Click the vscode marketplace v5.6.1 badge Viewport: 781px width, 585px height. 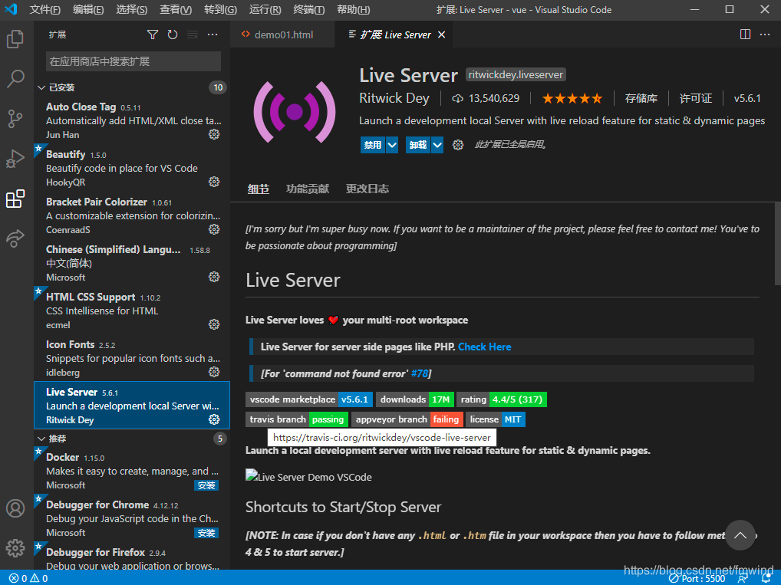pos(309,399)
